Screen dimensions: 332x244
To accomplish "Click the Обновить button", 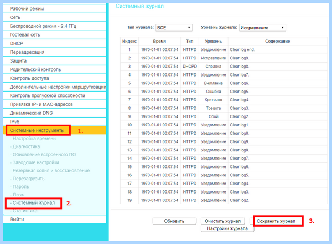I will click(x=174, y=221).
